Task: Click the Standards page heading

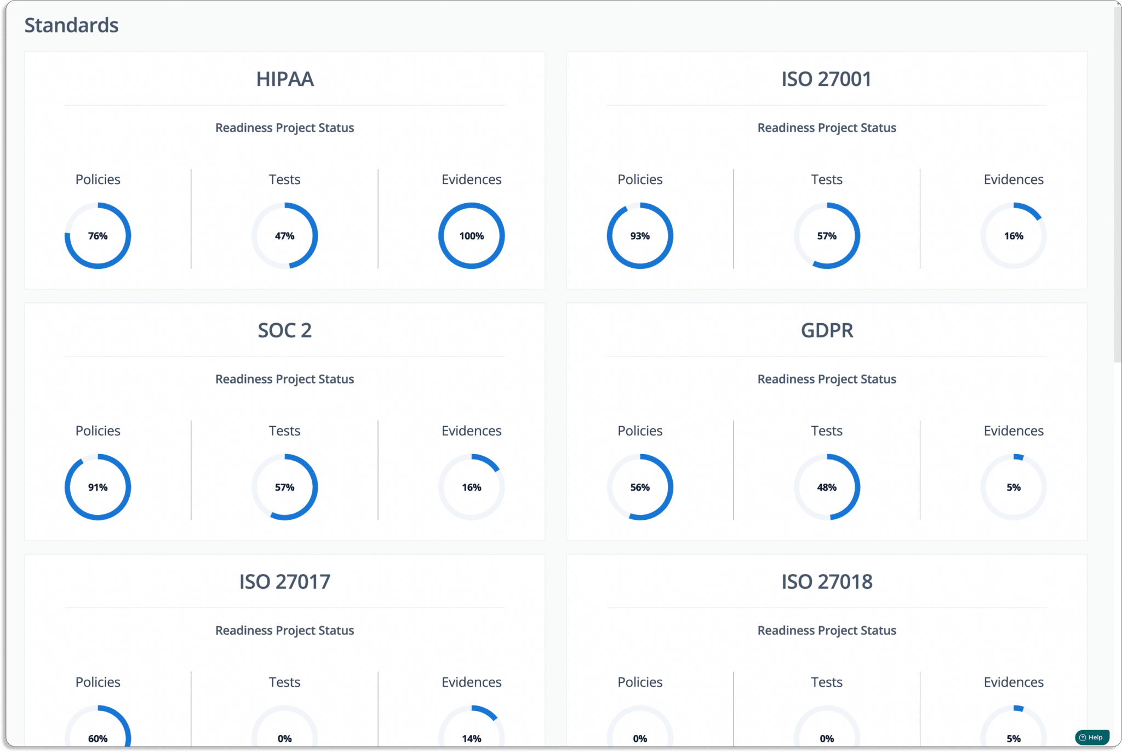Action: coord(71,25)
